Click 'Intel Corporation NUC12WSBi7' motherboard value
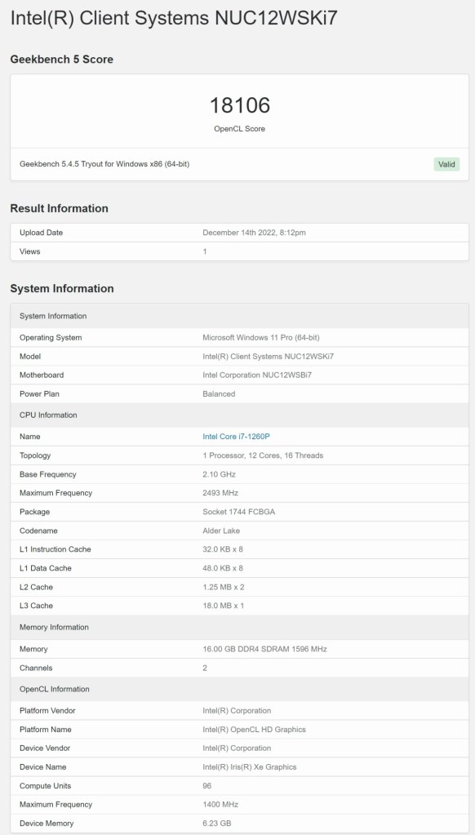Viewport: 475px width, 835px height. tap(257, 375)
